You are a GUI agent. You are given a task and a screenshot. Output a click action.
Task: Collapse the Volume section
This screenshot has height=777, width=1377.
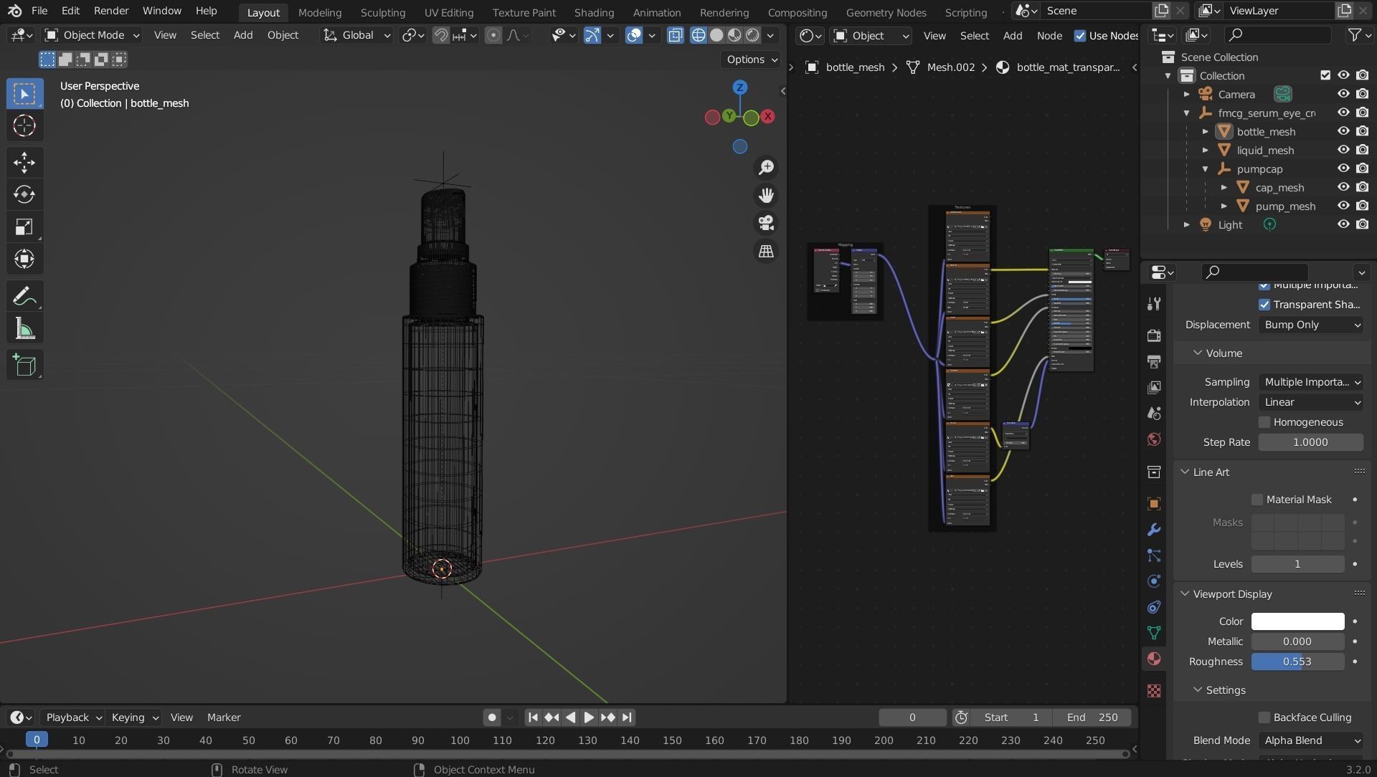[x=1197, y=353]
